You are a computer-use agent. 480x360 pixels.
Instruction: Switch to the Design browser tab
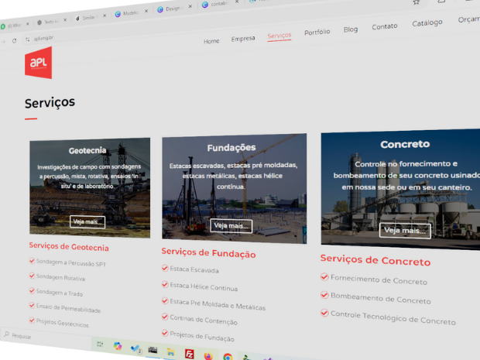[172, 9]
